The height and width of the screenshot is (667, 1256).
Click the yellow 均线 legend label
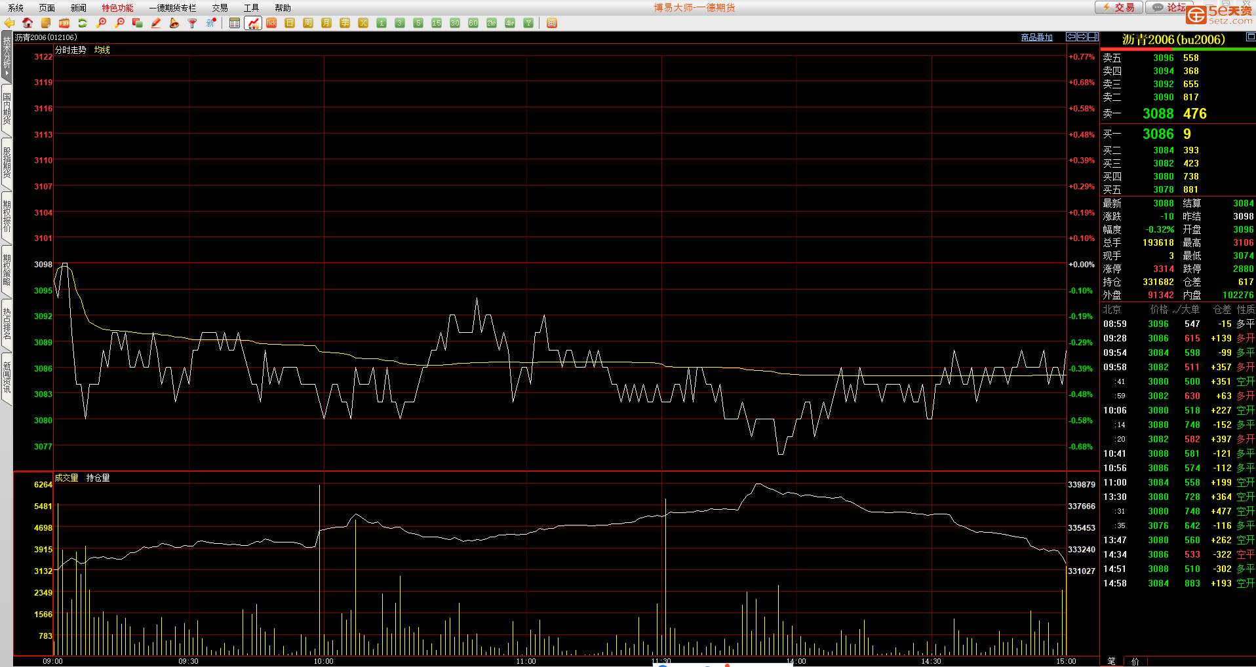click(x=102, y=50)
